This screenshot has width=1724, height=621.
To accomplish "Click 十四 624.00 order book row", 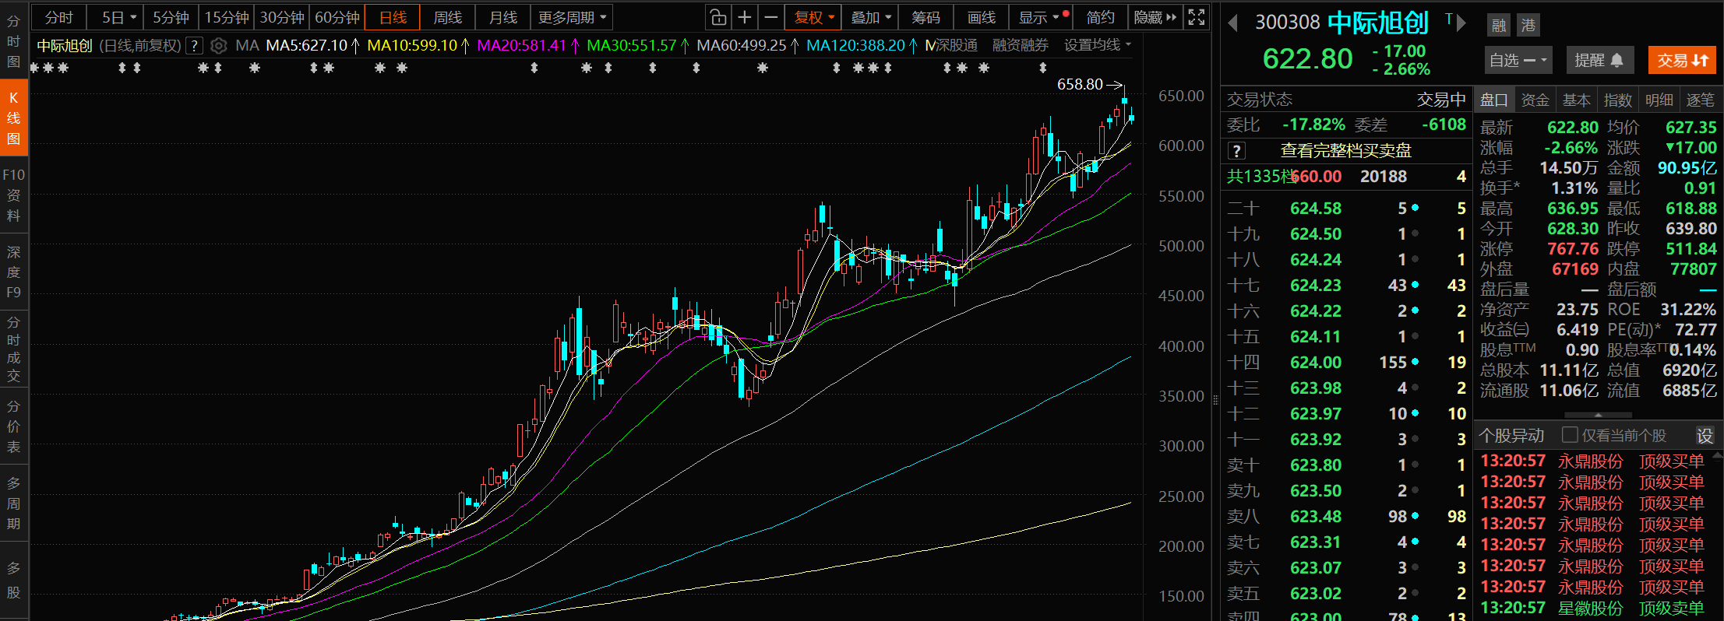I will tap(1346, 363).
